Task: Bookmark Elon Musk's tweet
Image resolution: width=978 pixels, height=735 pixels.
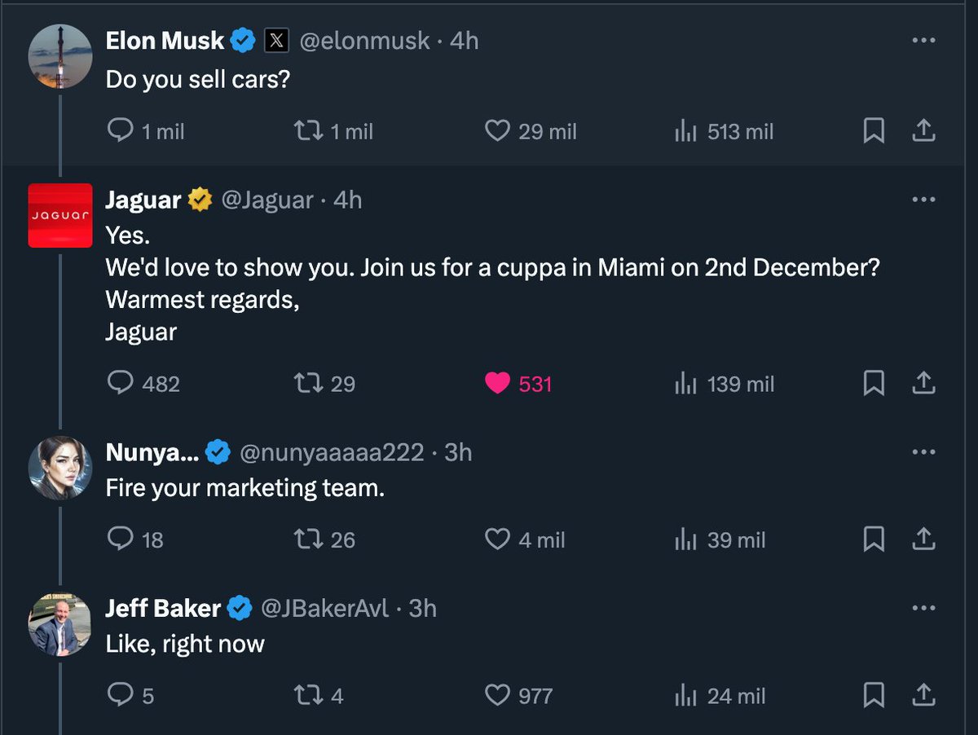Action: click(x=874, y=131)
